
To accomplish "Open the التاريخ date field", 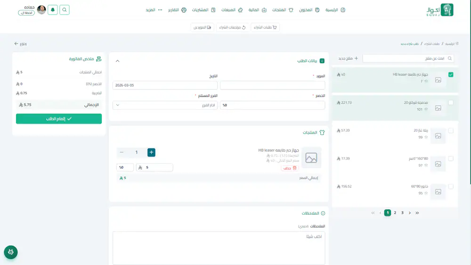I will (165, 85).
